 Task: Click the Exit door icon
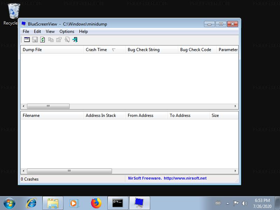tap(75, 40)
